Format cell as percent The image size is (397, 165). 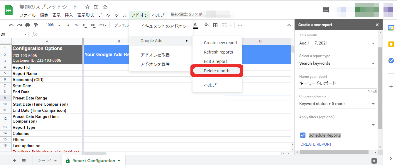point(76,25)
